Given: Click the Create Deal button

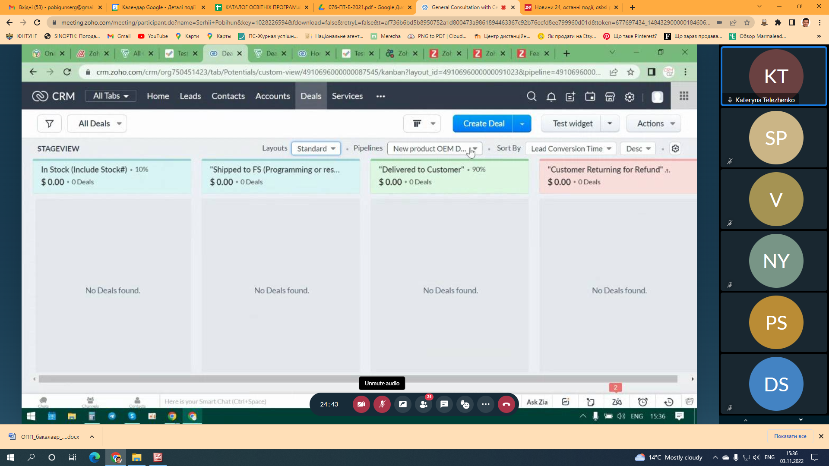Looking at the screenshot, I should click(x=483, y=124).
